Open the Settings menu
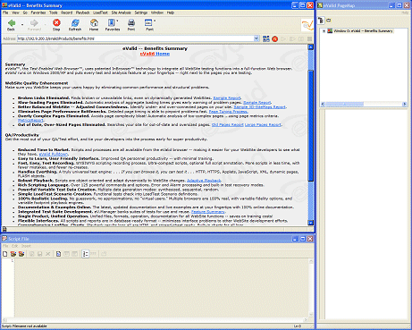412x330 pixels. coord(141,13)
